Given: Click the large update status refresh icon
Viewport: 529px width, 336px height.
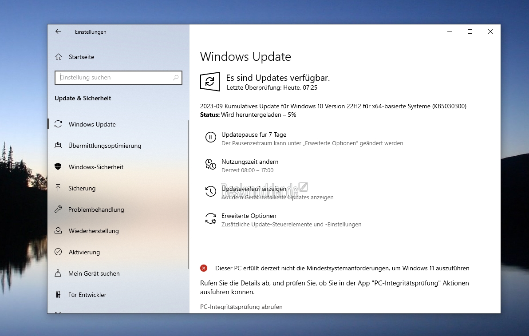Looking at the screenshot, I should tap(210, 81).
